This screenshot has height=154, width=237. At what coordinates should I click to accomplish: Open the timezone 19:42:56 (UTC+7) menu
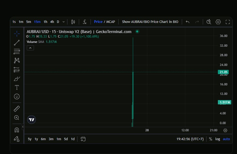coord(190,139)
